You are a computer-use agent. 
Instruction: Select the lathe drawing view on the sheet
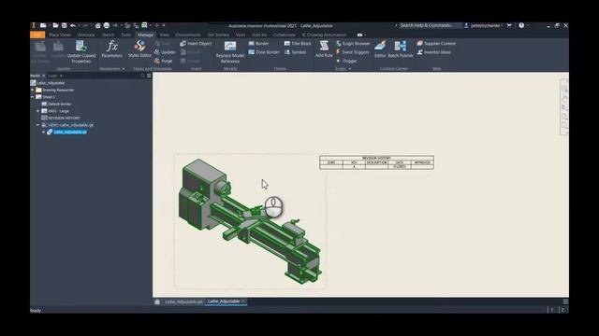pyautogui.click(x=250, y=222)
